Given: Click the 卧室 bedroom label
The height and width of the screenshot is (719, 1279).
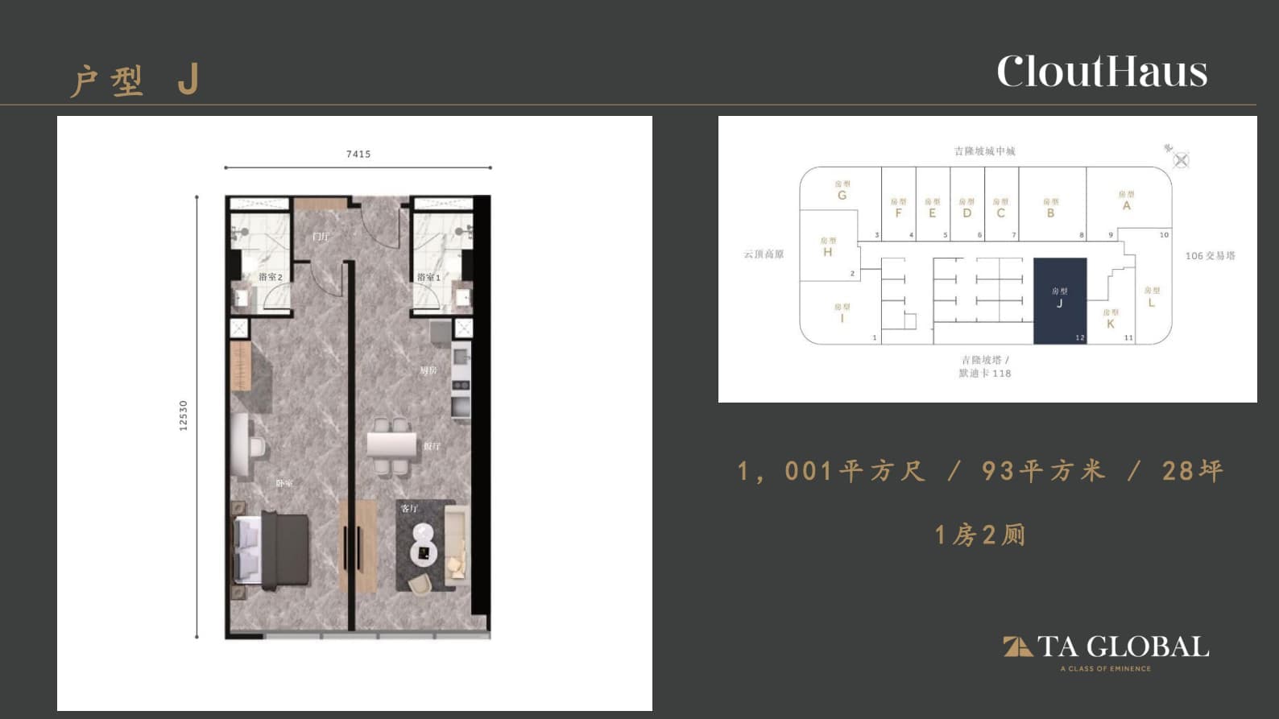Looking at the screenshot, I should click(284, 483).
